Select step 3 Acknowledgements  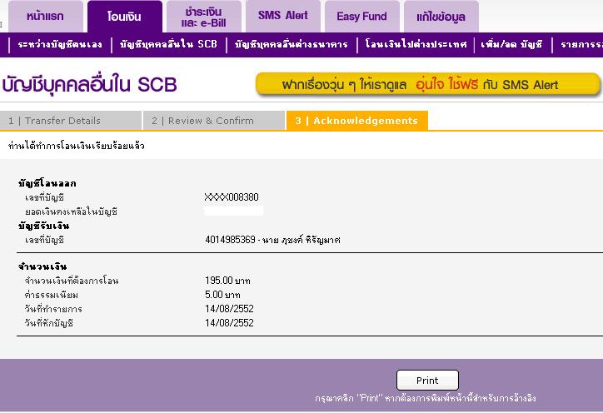pyautogui.click(x=356, y=121)
